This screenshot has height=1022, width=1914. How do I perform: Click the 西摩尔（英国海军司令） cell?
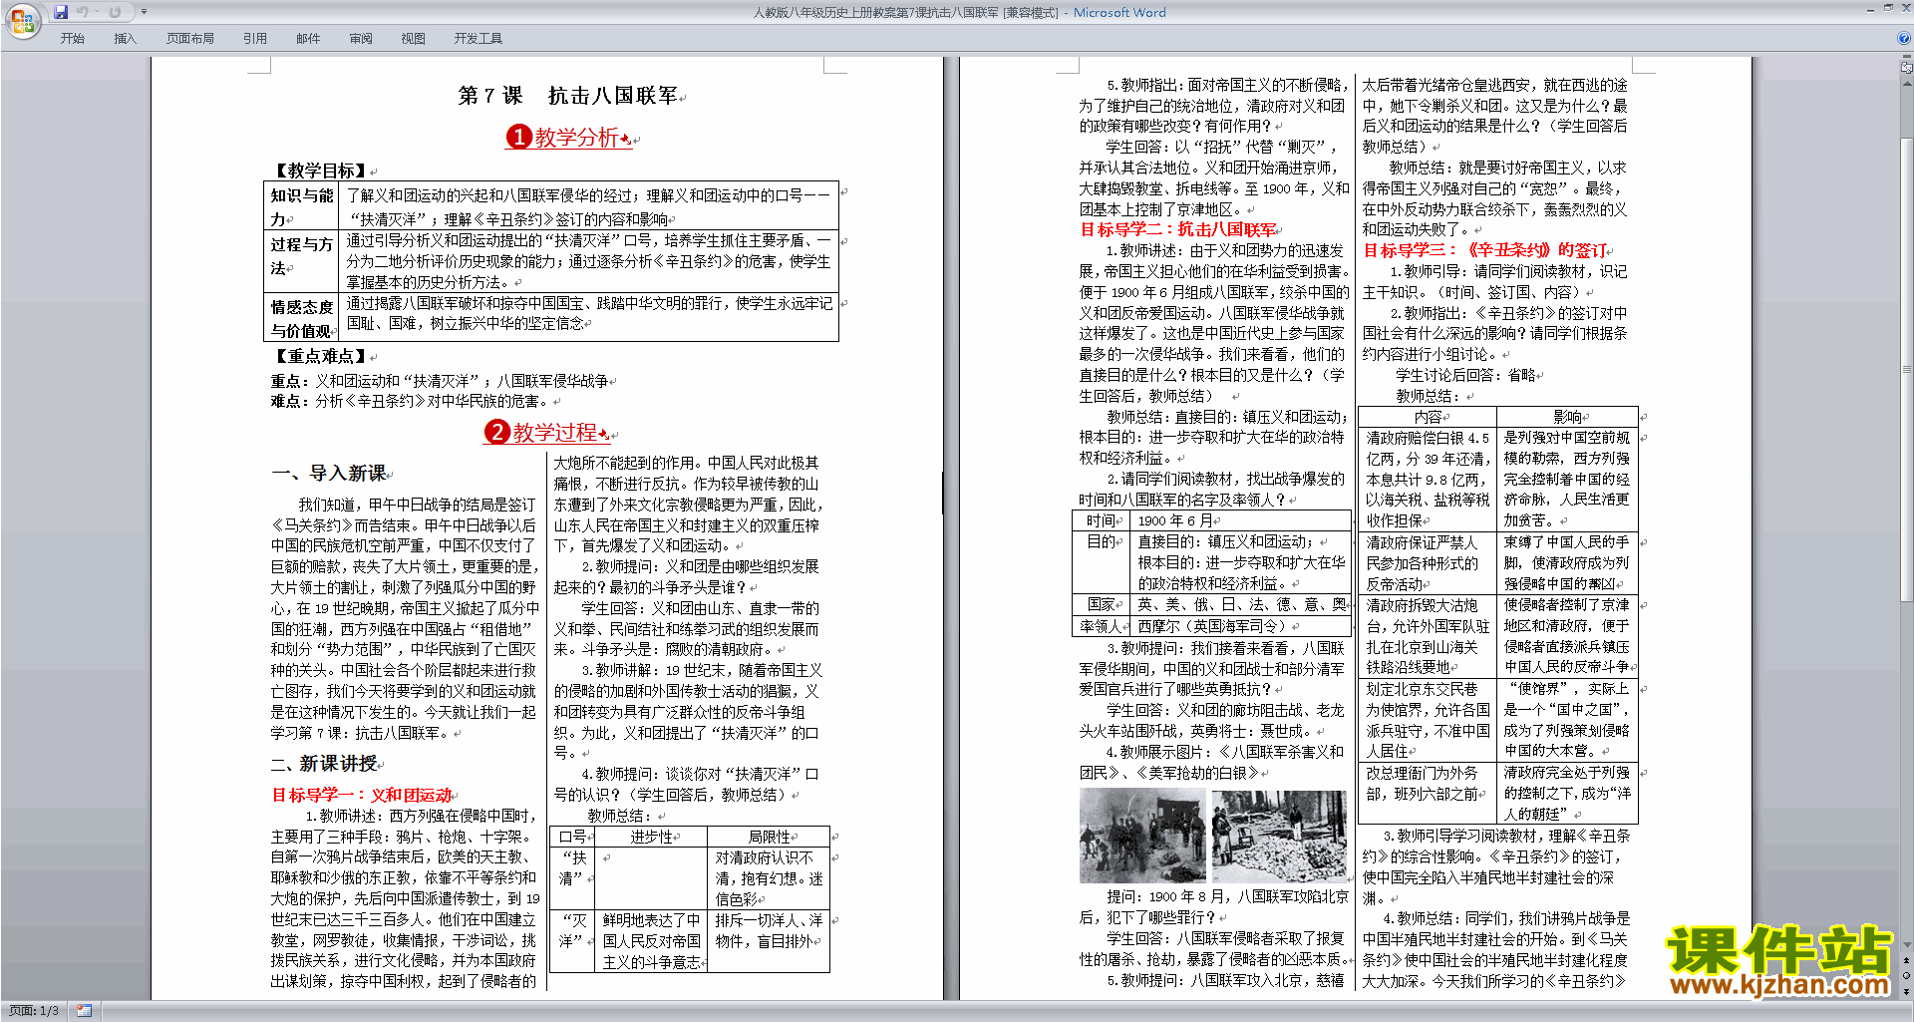coord(1241,626)
